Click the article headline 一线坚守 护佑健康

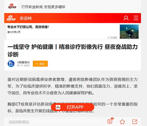tap(73, 51)
